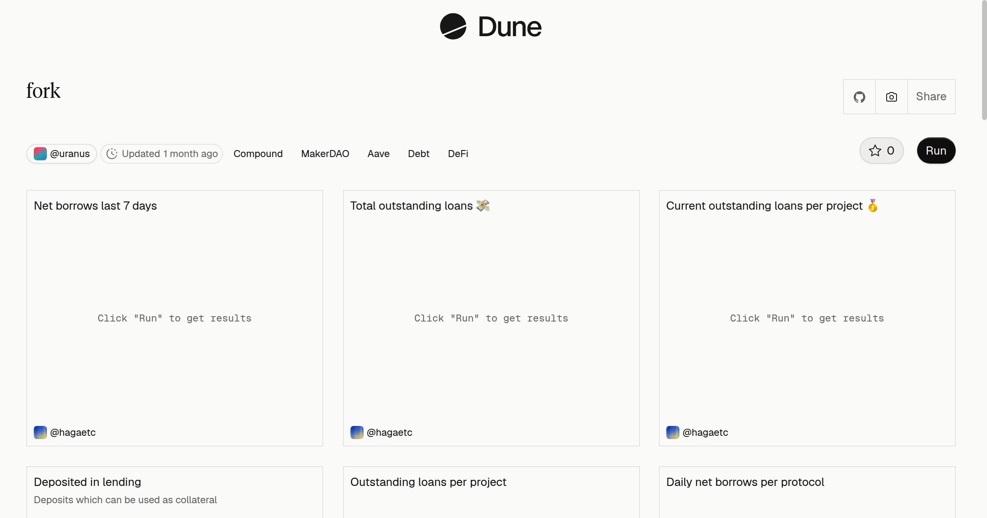This screenshot has height=518, width=987.
Task: Click the clock icon beside Updated
Action: click(112, 154)
